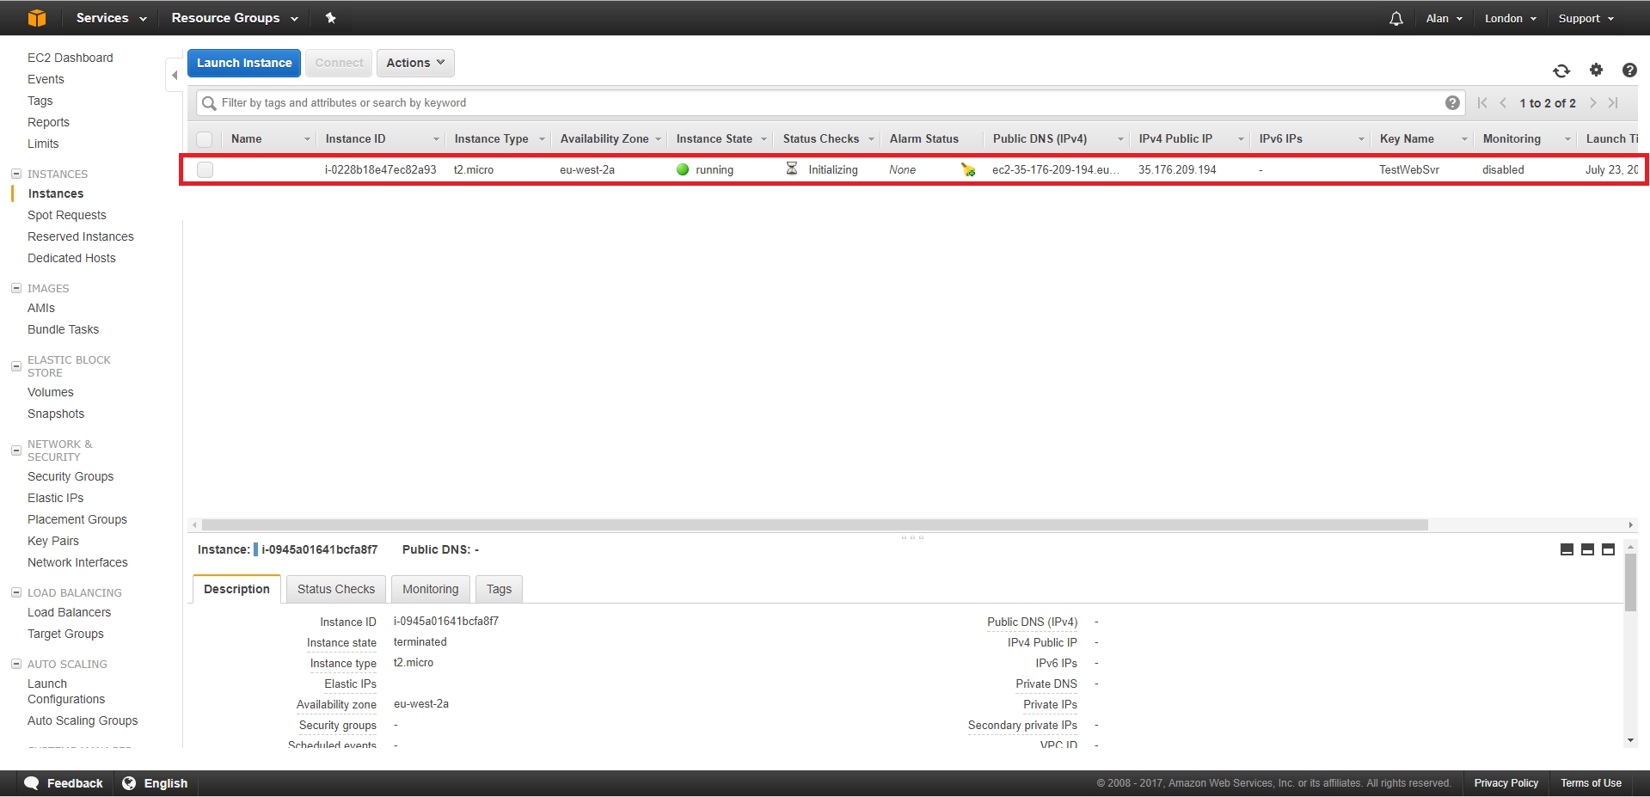Switch to the Description tab

click(x=236, y=589)
